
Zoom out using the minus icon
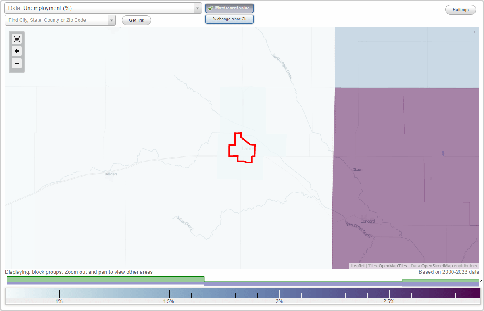click(x=17, y=63)
